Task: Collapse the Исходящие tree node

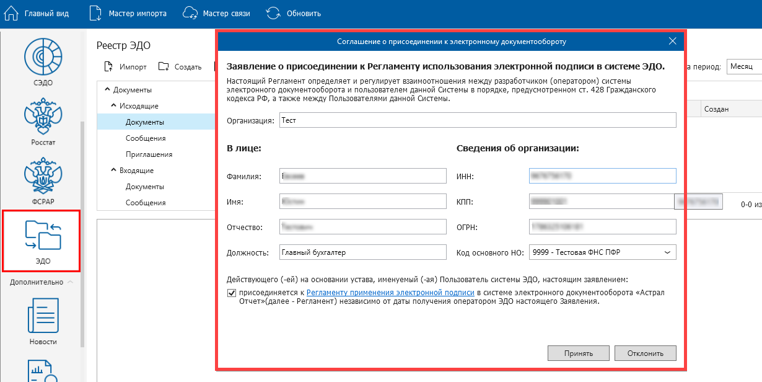Action: tap(114, 106)
